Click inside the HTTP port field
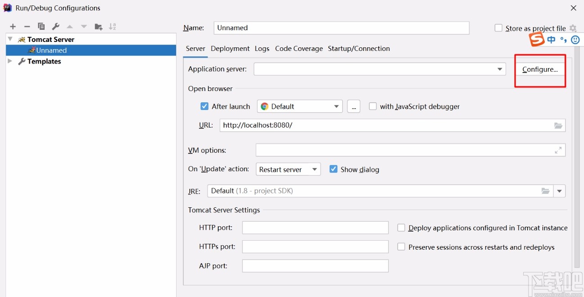 pos(315,228)
